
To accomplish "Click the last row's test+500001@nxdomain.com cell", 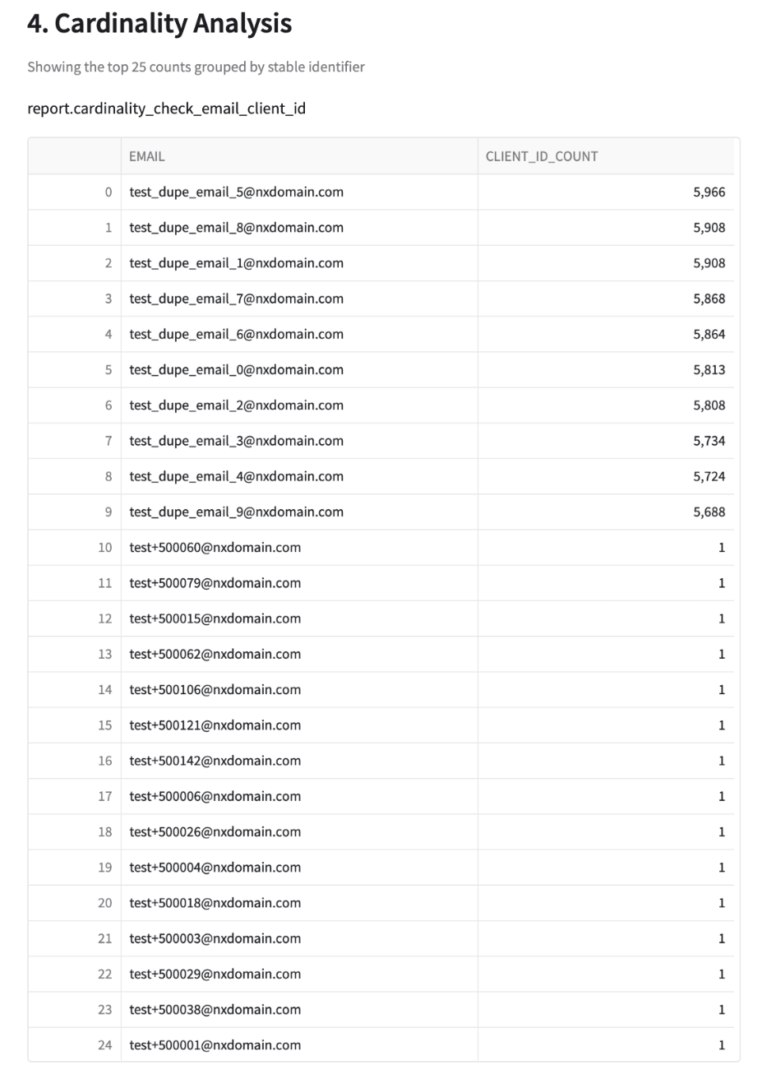I will click(x=215, y=1045).
